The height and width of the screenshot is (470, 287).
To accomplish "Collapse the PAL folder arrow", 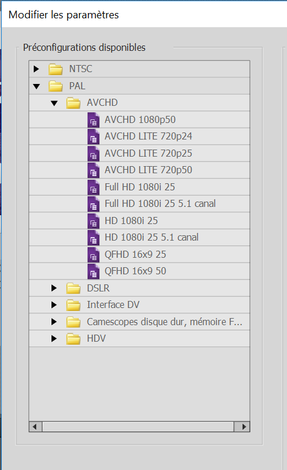I will [x=37, y=86].
